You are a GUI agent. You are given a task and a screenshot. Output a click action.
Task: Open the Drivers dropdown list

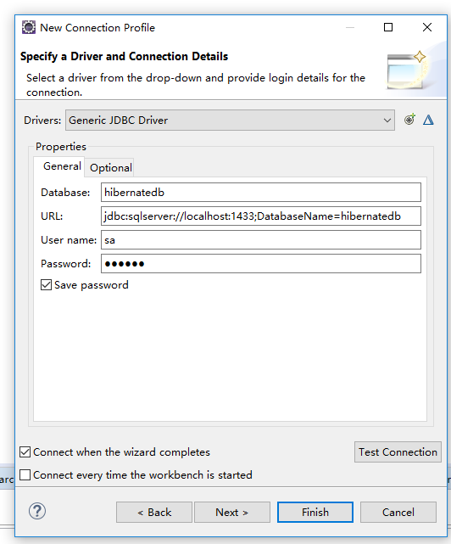pyautogui.click(x=230, y=121)
